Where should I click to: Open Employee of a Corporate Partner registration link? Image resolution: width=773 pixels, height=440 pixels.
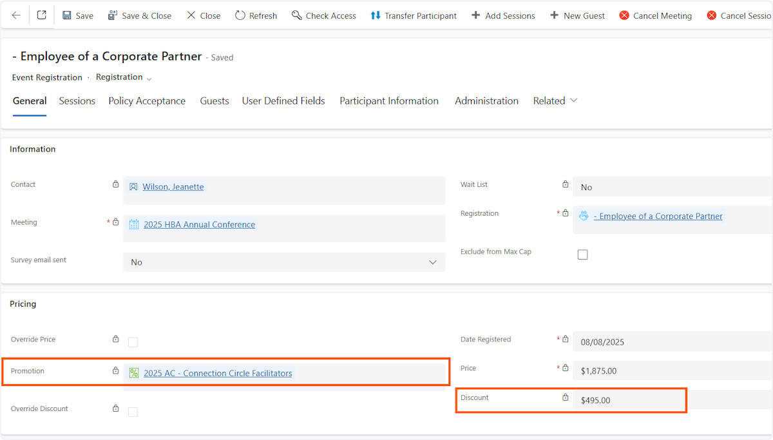click(x=658, y=216)
